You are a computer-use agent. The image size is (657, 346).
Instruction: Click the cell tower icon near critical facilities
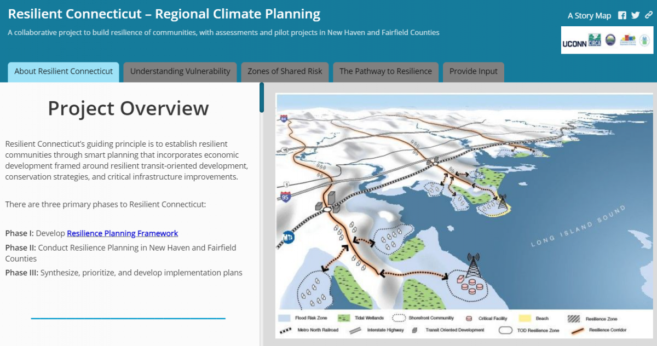[x=472, y=266]
